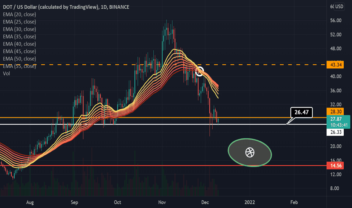The image size is (352, 208).
Task: Click the DOT / US Dollar chart title
Action: pos(66,7)
